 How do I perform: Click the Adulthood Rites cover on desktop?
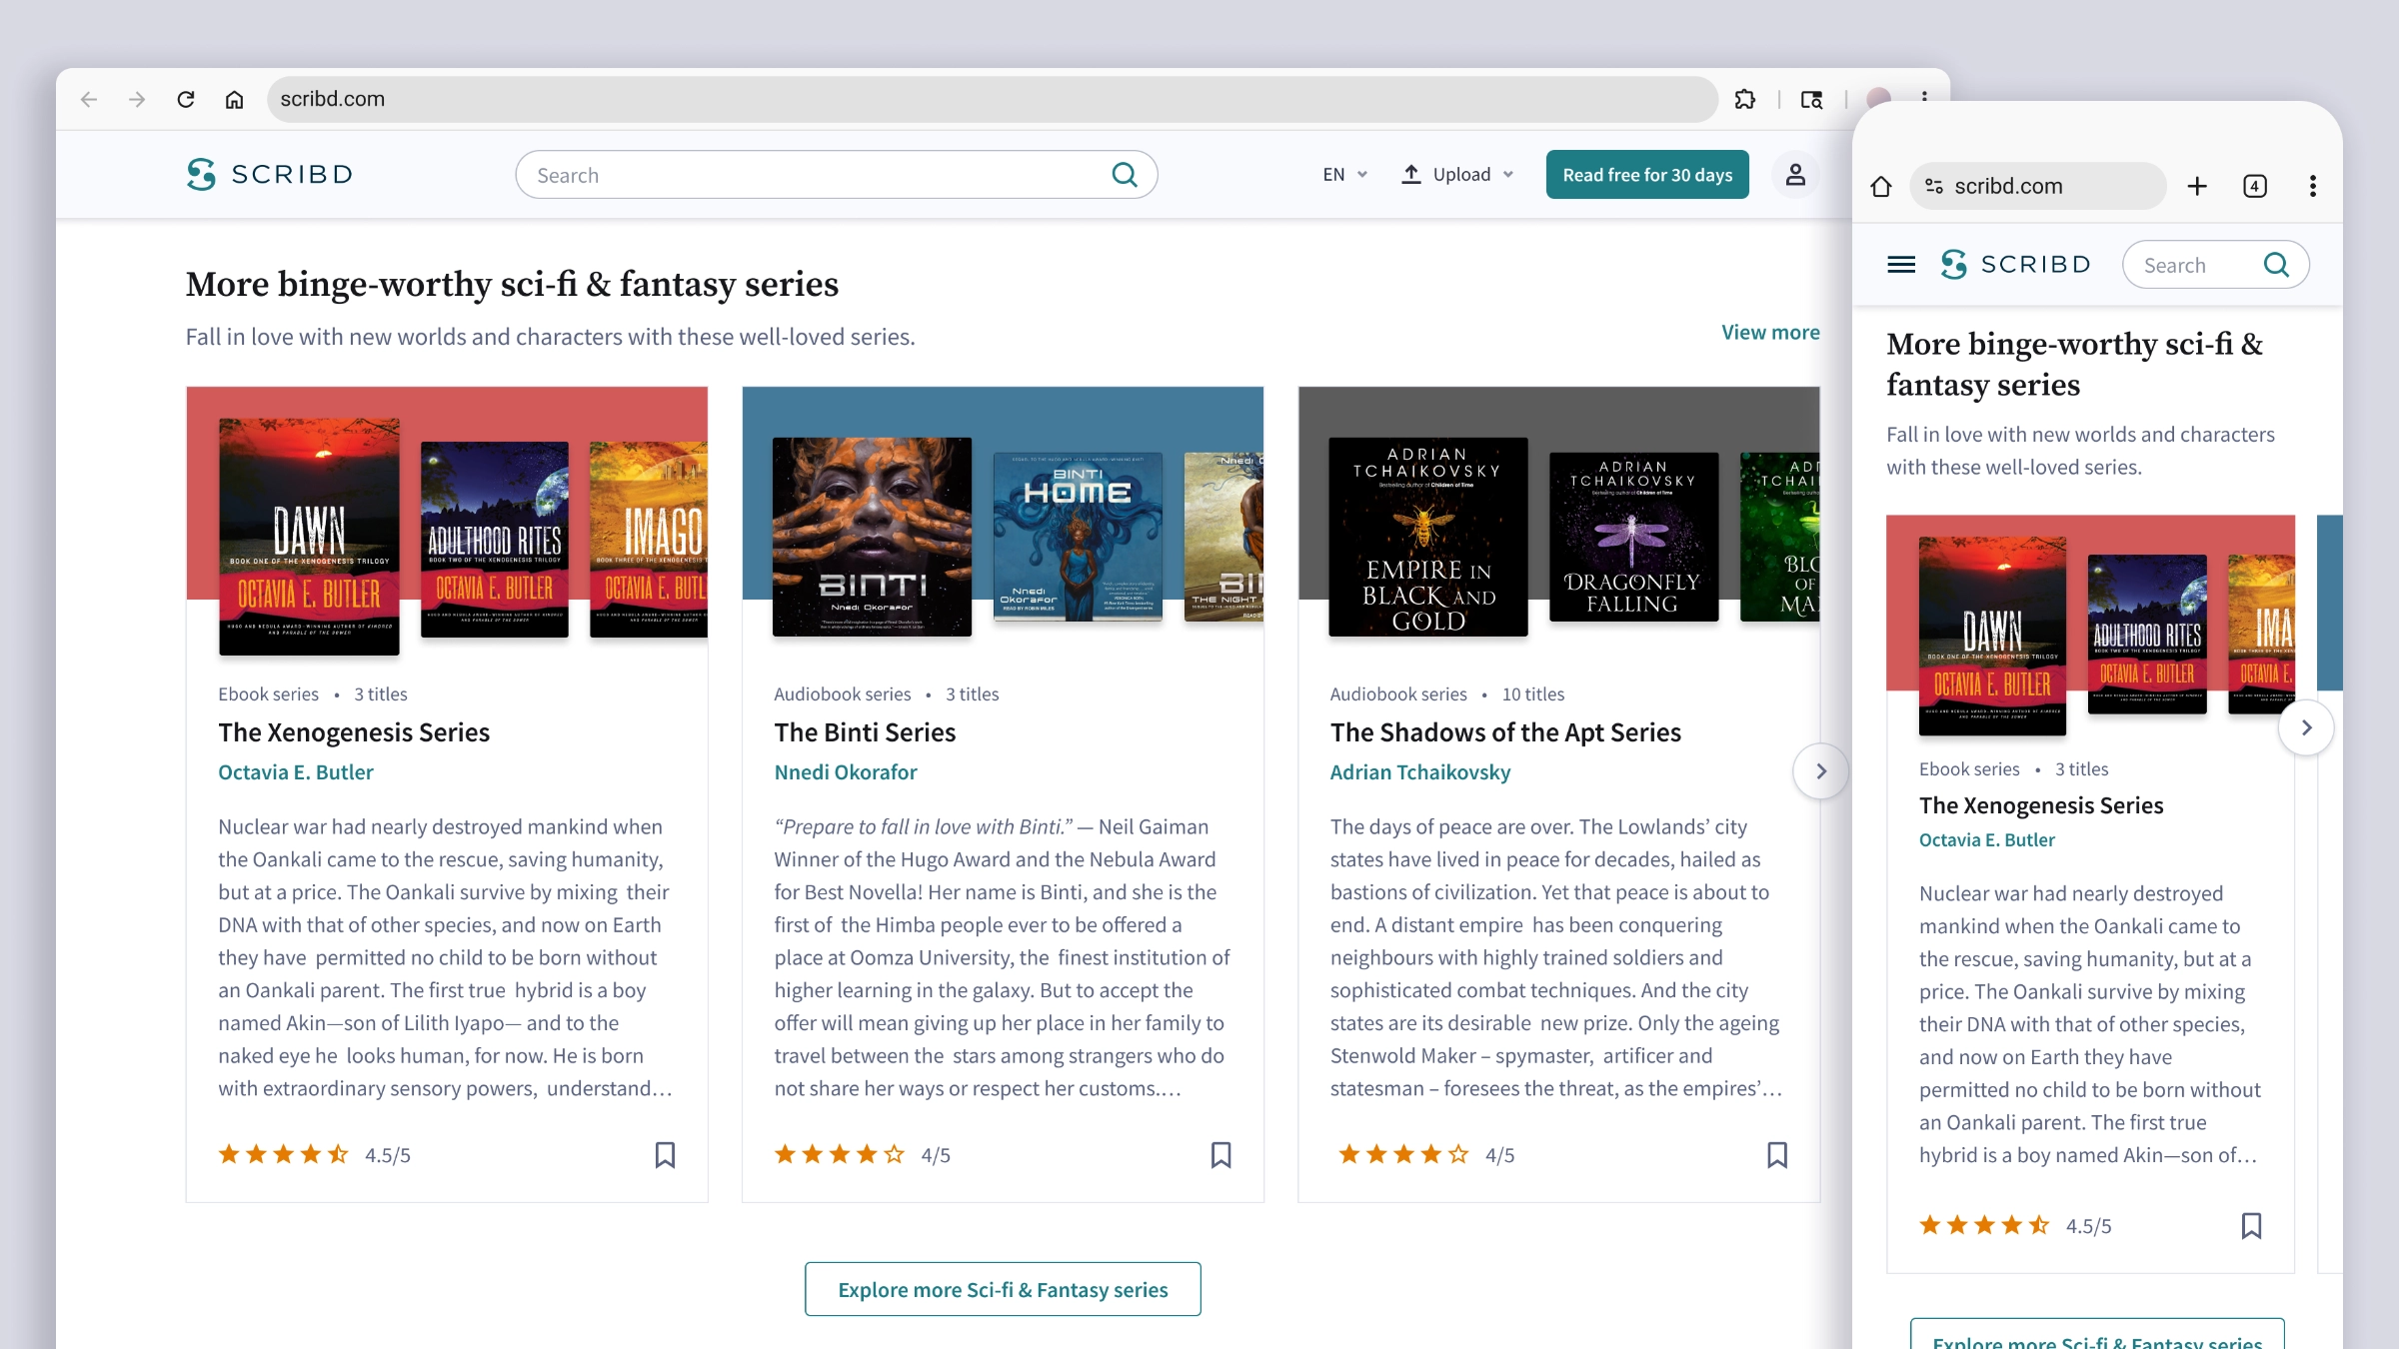(495, 540)
